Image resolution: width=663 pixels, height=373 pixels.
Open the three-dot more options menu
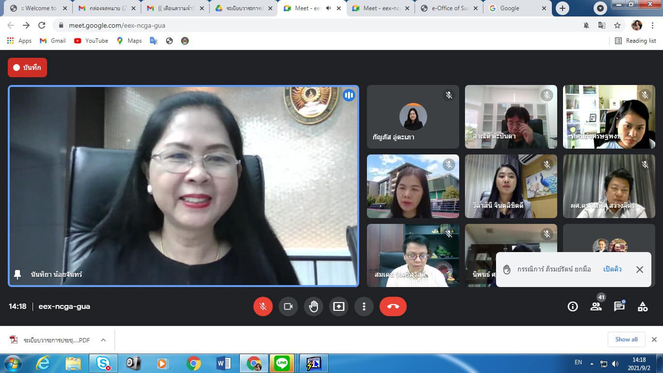tap(364, 306)
